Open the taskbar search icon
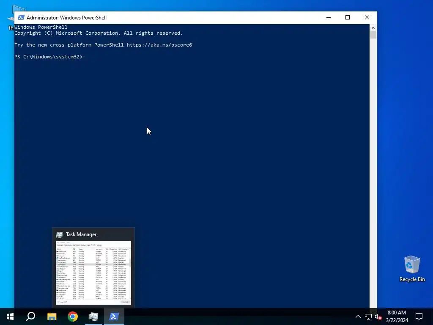This screenshot has height=325, width=433. (x=30, y=317)
